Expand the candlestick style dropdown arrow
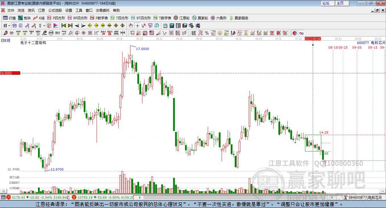The image size is (386, 208). tap(44, 26)
